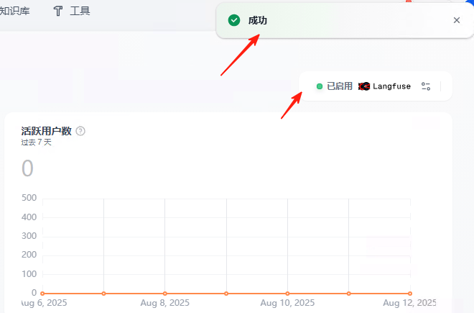
Task: Click the 500 y-axis label
Action: pyautogui.click(x=29, y=198)
